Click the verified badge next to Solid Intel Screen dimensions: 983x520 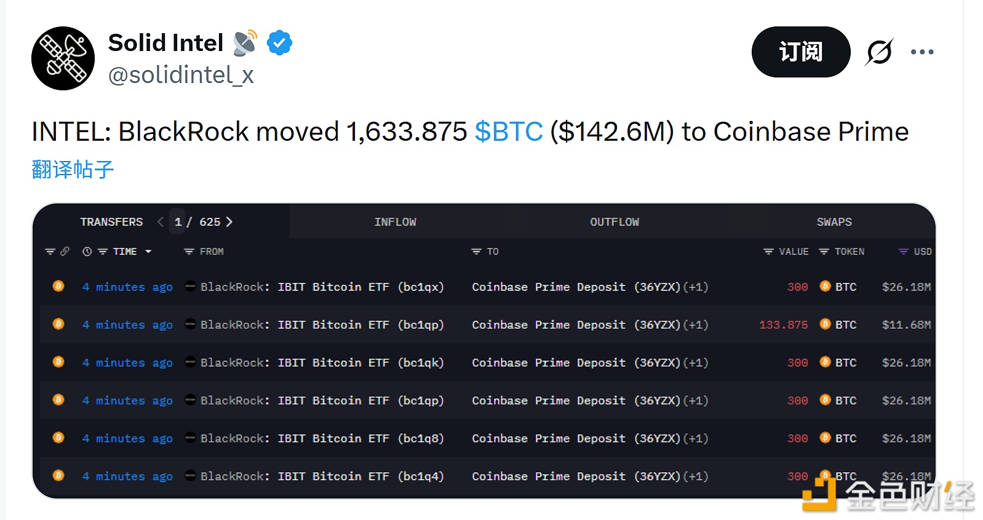(x=280, y=42)
